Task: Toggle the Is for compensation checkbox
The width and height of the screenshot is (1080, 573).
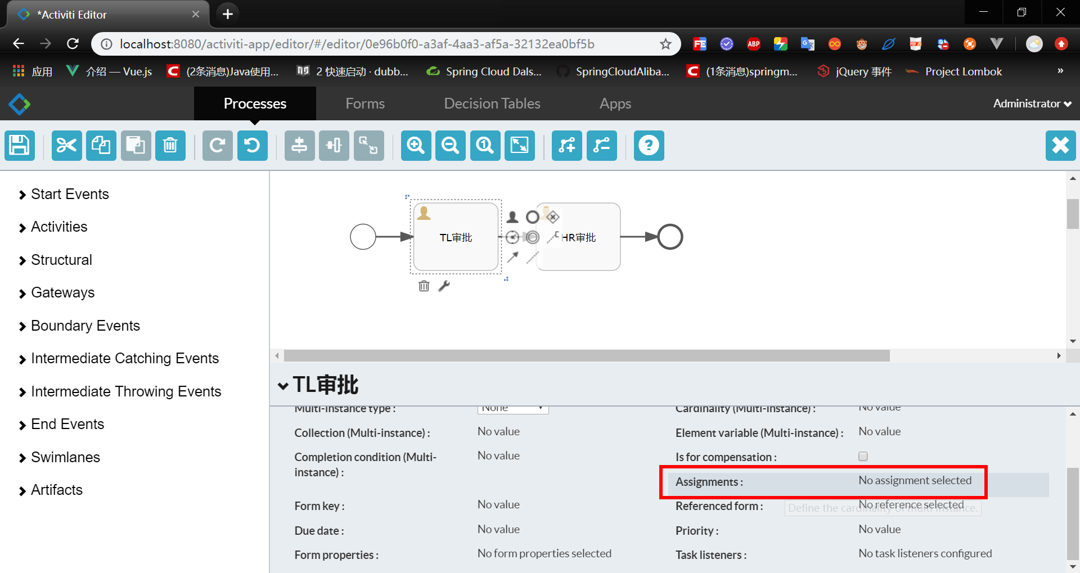Action: [x=863, y=456]
